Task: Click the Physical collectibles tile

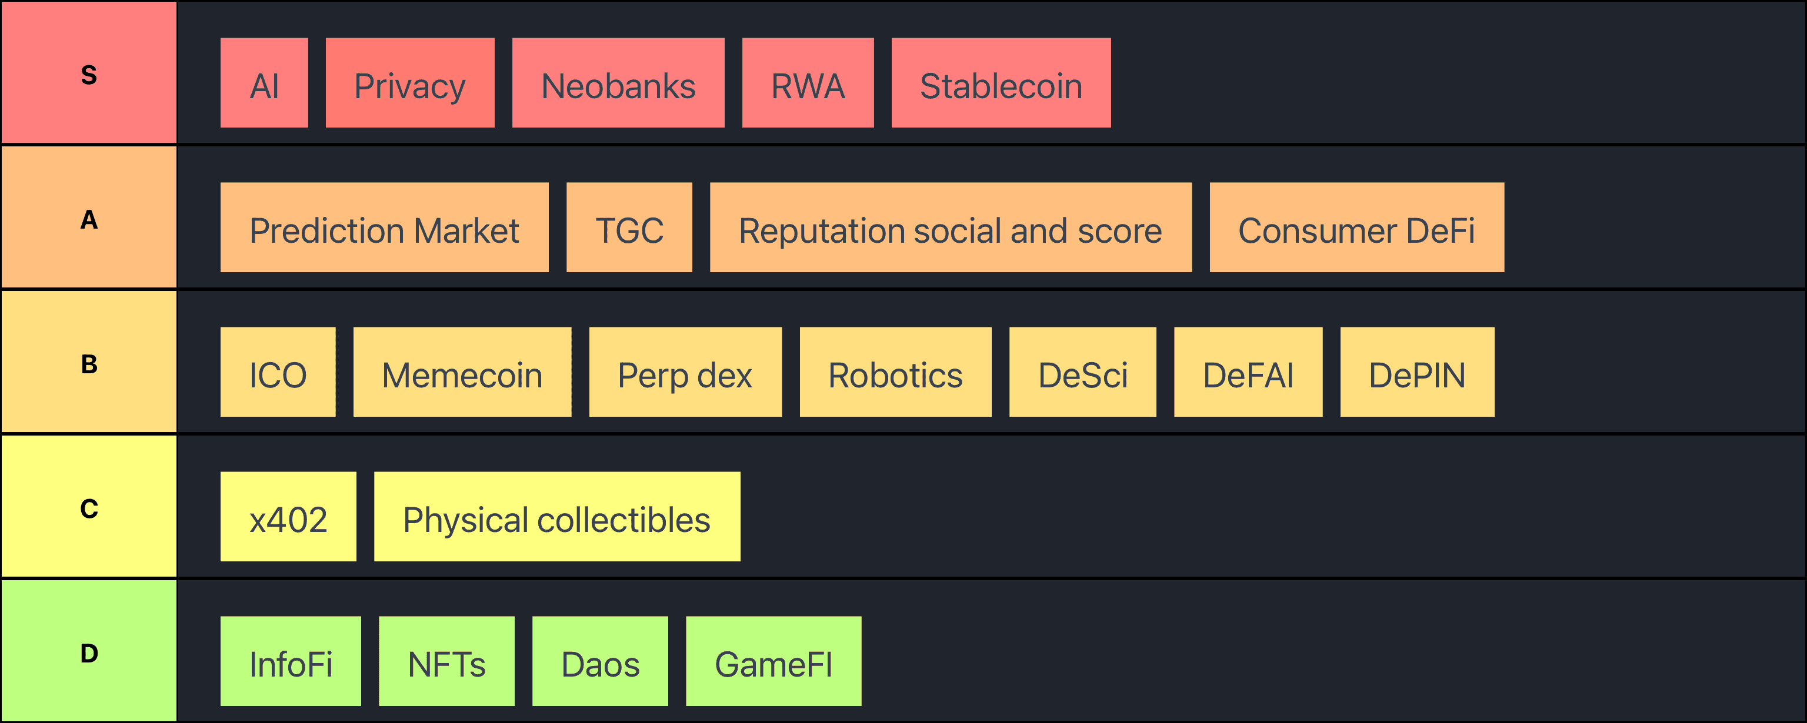Action: (557, 516)
